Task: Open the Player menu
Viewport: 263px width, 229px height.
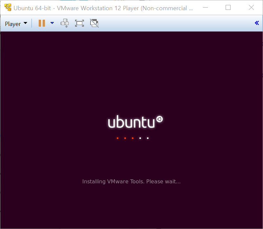Action: 13,23
